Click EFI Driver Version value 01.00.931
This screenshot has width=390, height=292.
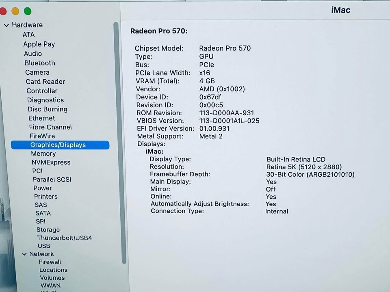214,129
